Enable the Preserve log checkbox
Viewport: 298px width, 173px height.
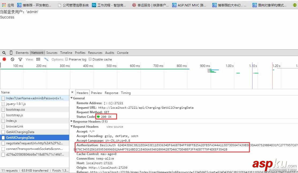click(66, 59)
